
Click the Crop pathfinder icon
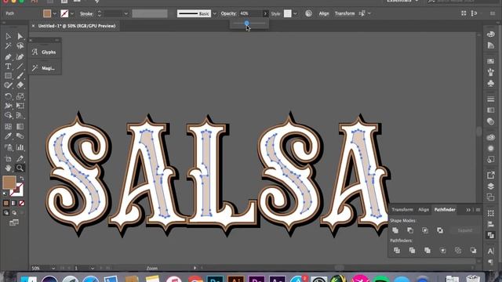(442, 251)
